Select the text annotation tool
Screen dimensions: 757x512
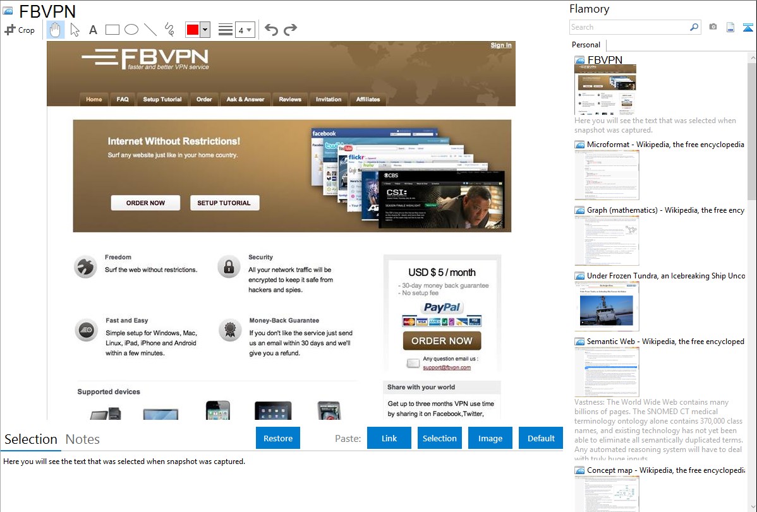coord(93,30)
